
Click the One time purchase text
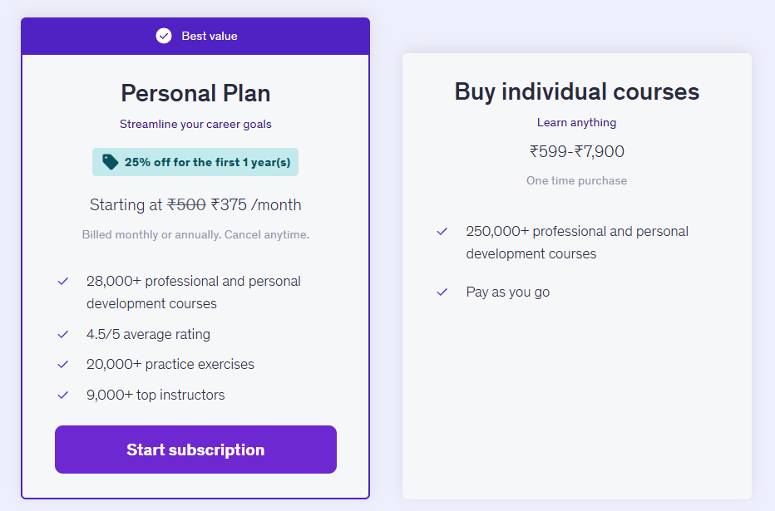point(576,180)
